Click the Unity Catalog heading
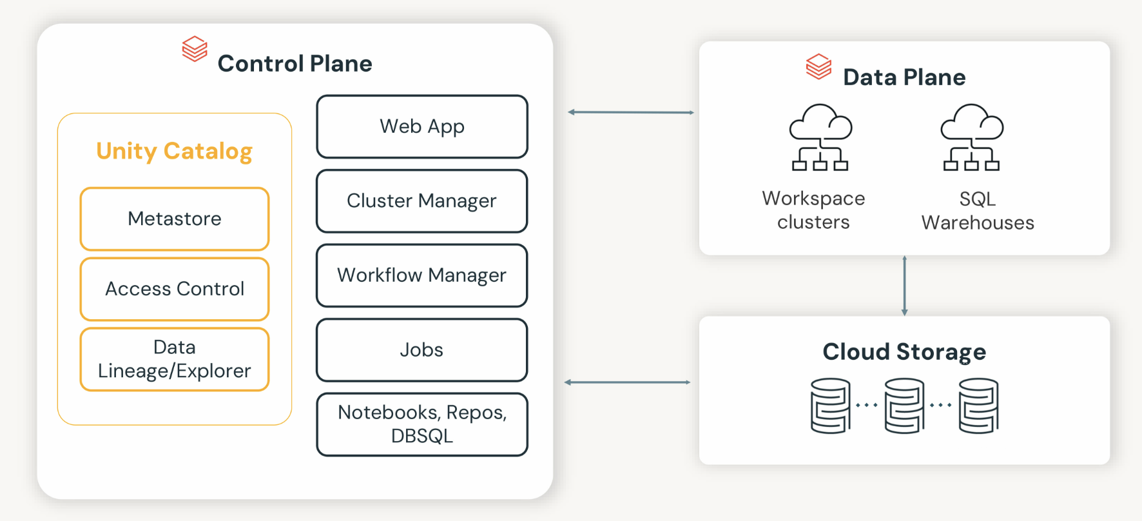This screenshot has width=1142, height=521. 174,151
